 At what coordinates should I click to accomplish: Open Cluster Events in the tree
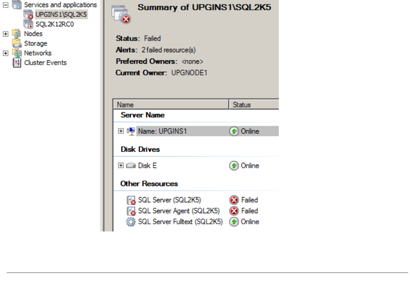tap(45, 63)
